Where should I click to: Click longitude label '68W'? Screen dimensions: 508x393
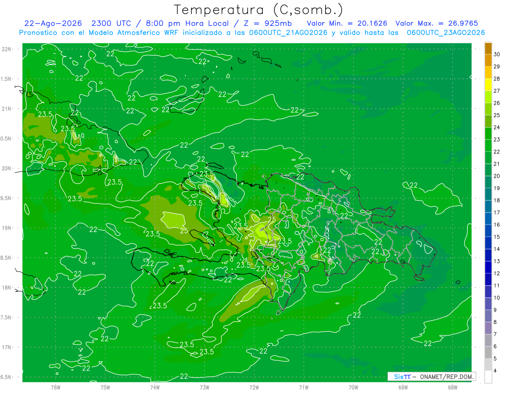pyautogui.click(x=453, y=387)
